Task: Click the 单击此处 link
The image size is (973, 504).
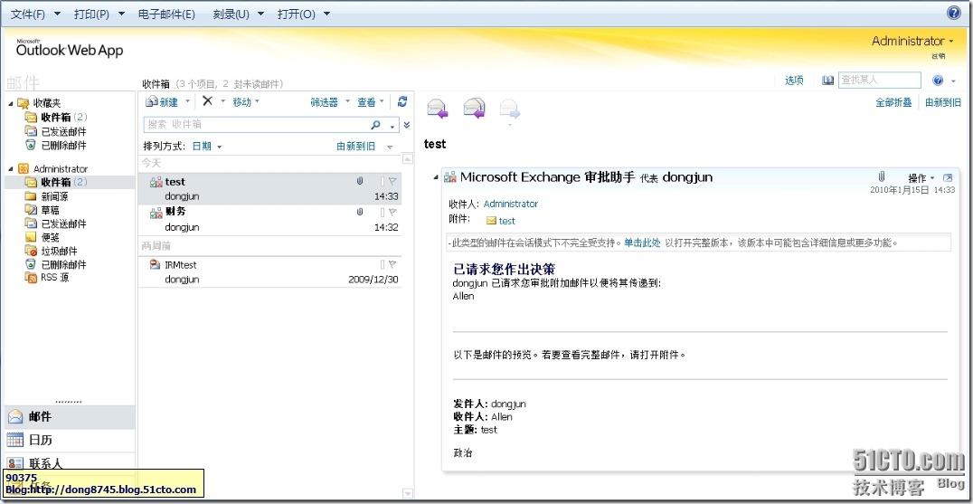Action: [642, 242]
